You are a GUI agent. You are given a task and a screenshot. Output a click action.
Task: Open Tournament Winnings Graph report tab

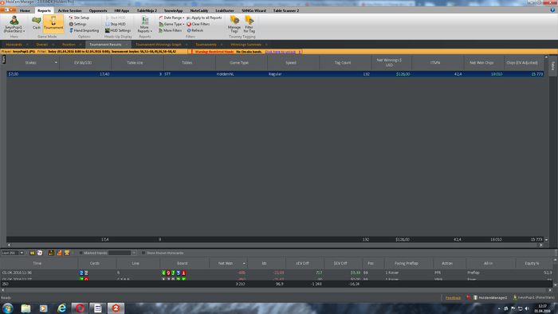point(159,45)
